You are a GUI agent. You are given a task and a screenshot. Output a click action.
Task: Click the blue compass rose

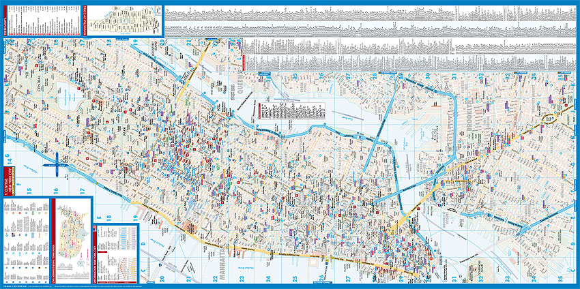pos(57,165)
